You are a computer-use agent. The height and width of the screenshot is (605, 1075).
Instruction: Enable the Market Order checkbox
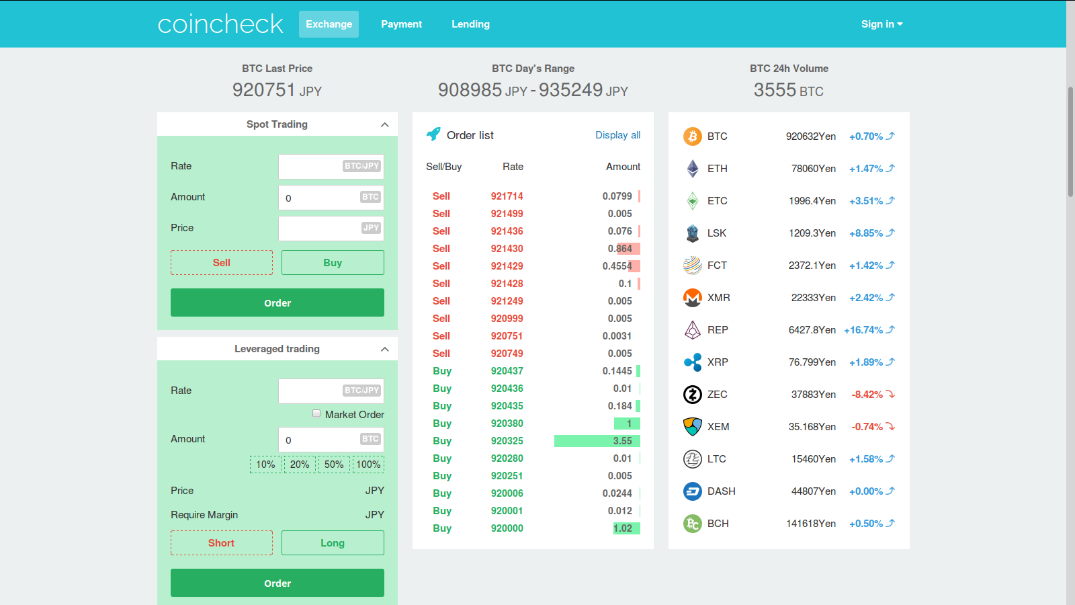[316, 413]
